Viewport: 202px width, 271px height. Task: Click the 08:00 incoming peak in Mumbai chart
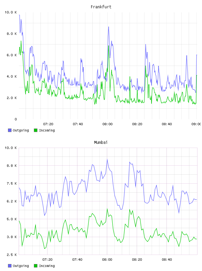[107, 209]
